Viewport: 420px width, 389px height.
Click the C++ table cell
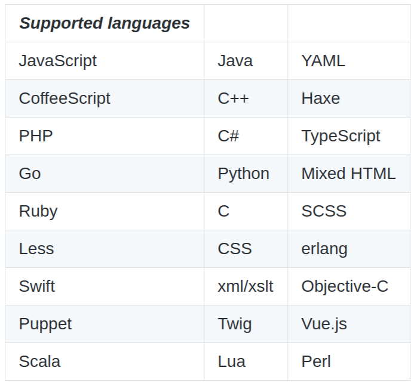(x=233, y=98)
